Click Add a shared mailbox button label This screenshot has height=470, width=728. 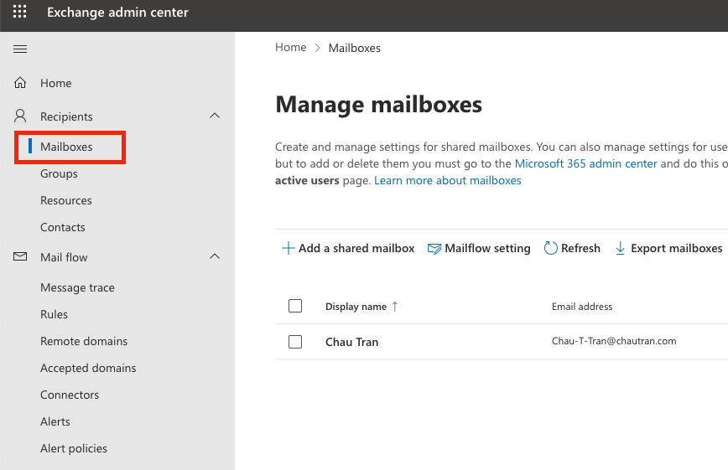point(356,248)
